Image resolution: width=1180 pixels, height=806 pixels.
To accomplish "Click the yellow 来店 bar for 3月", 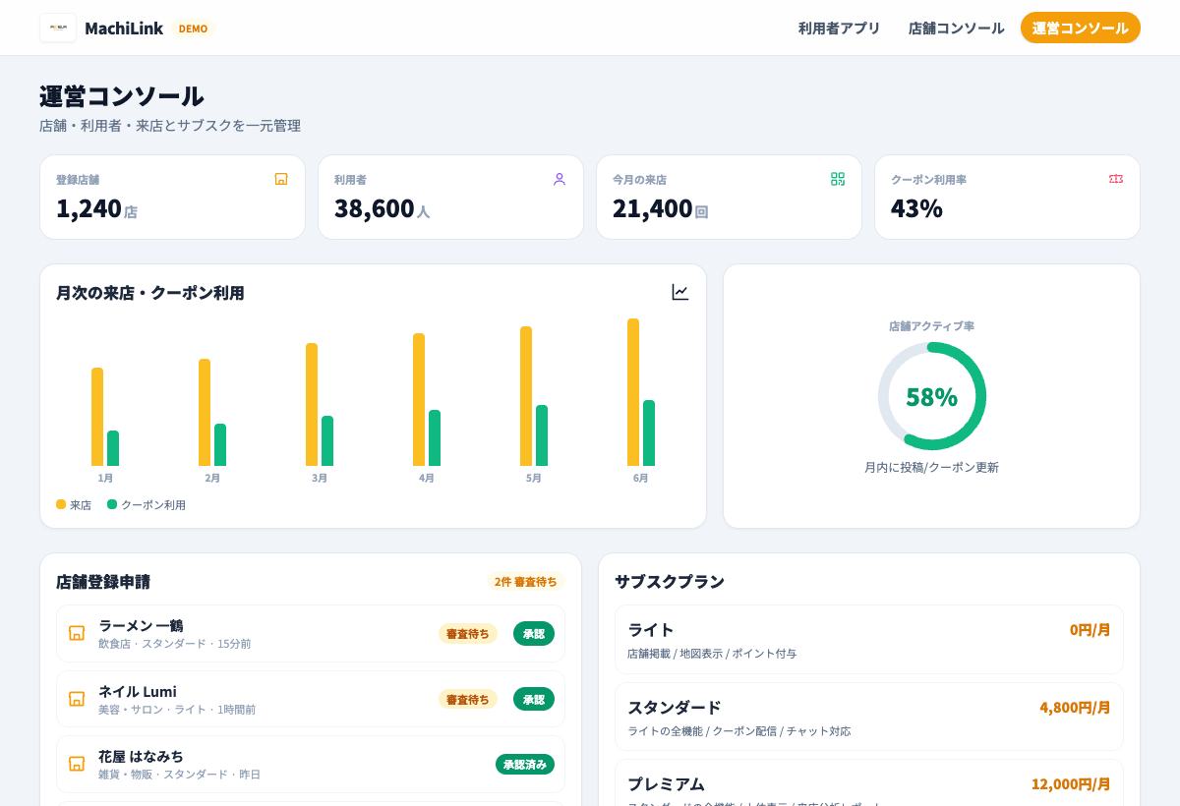I will pyautogui.click(x=312, y=404).
